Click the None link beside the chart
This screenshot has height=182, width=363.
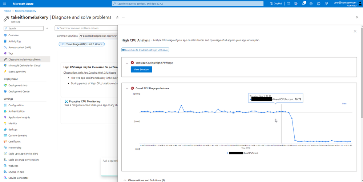coord(344,104)
